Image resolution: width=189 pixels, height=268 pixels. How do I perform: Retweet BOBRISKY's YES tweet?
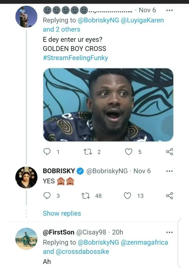point(85,196)
